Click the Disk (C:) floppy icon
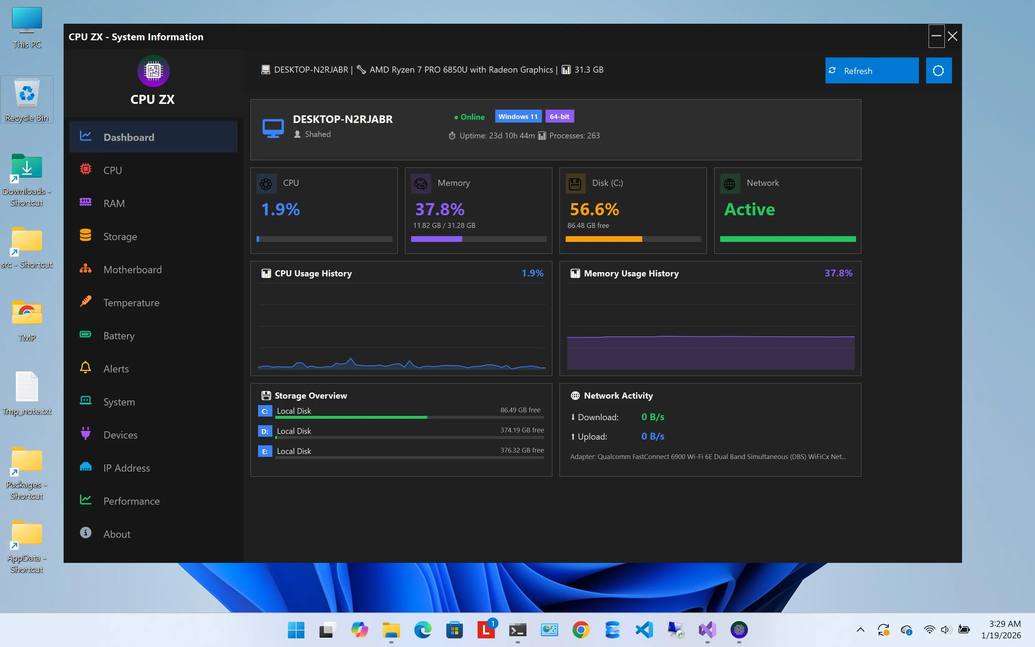 click(575, 184)
